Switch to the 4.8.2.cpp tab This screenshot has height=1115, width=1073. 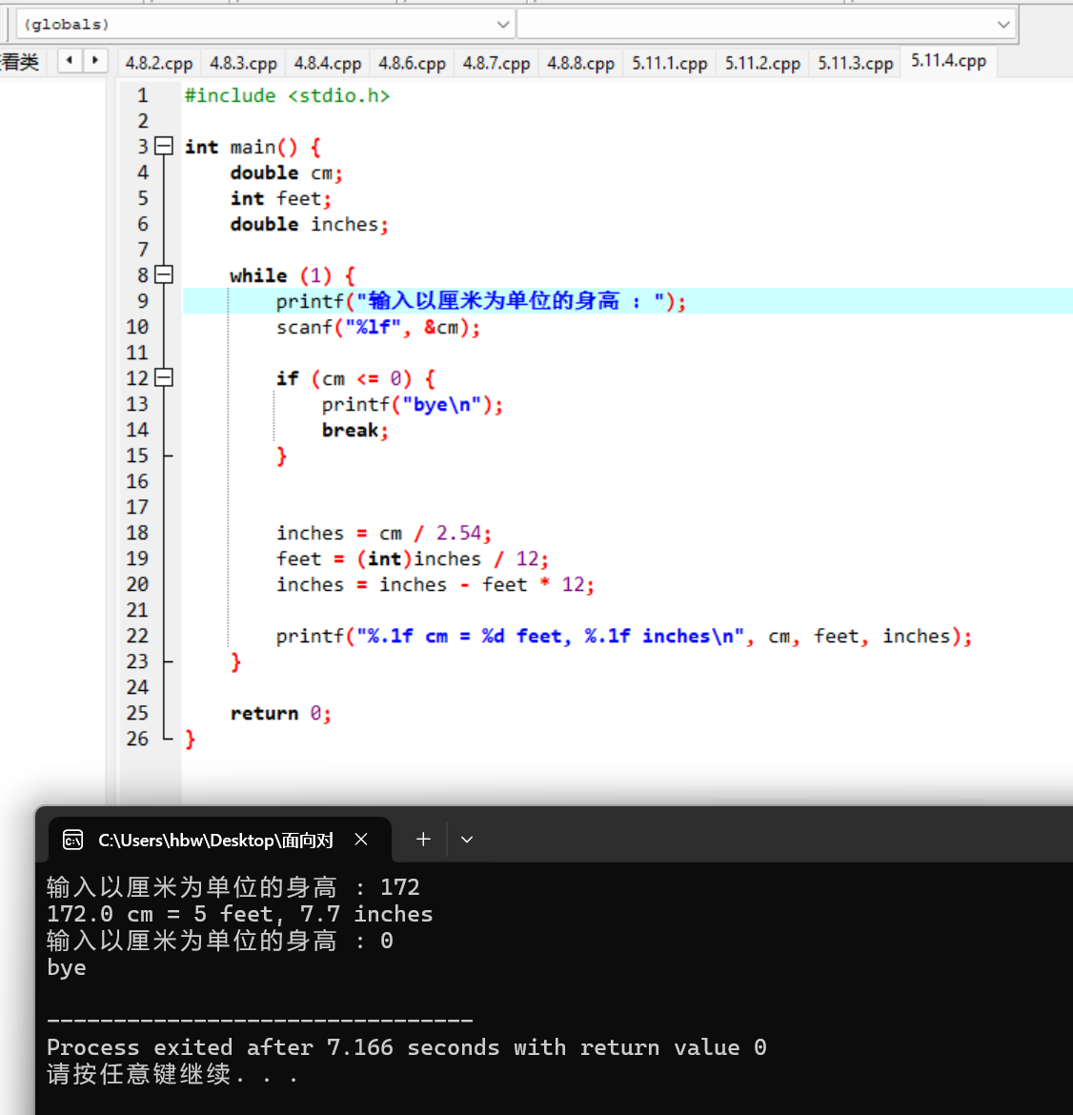tap(158, 63)
